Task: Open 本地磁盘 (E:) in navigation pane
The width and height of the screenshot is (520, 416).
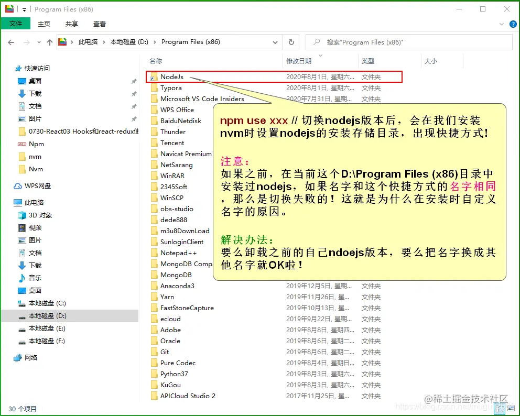Action: pyautogui.click(x=42, y=328)
